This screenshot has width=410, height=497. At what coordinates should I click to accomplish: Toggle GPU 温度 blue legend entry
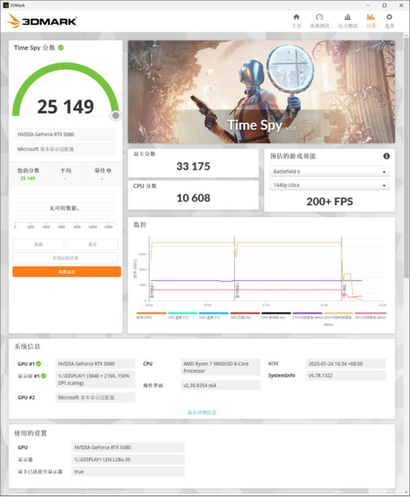(214, 316)
